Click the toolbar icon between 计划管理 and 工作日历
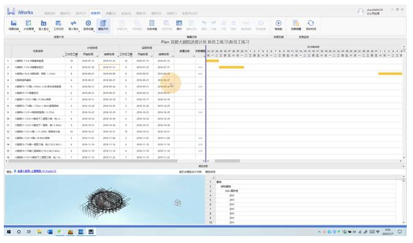413x243 pixels. tap(43, 25)
